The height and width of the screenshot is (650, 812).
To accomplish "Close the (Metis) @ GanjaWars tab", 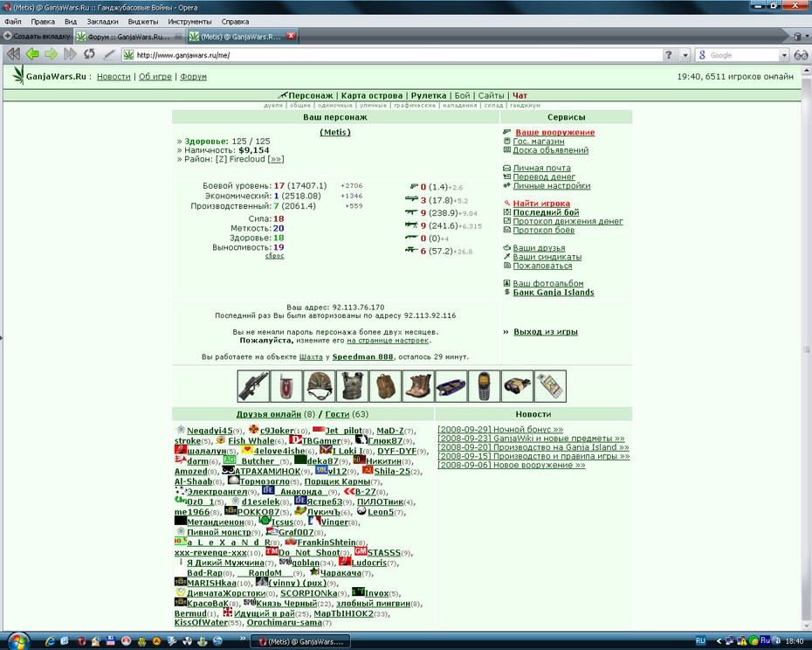I will [291, 36].
